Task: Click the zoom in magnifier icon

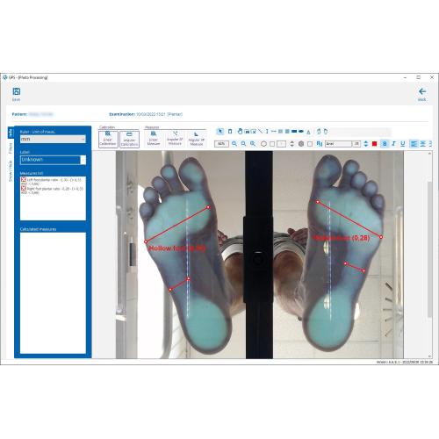Action: click(234, 144)
